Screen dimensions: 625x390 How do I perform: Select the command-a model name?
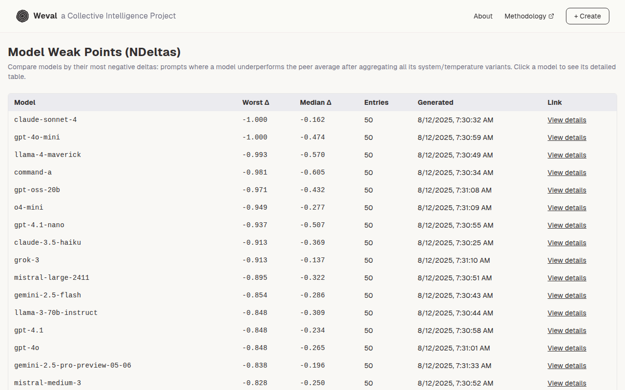click(x=33, y=173)
